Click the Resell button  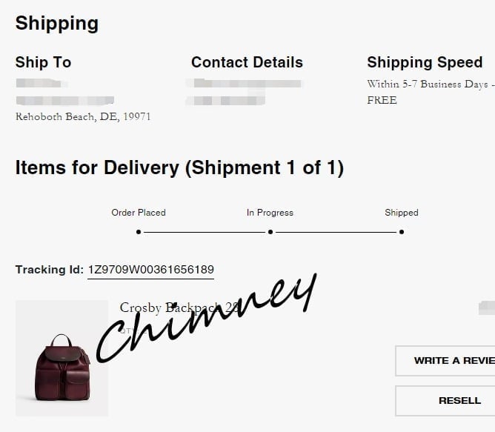445,400
